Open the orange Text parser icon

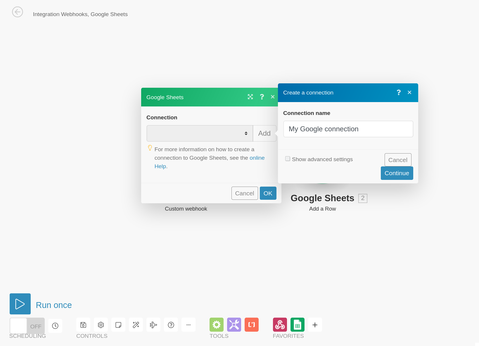(252, 325)
